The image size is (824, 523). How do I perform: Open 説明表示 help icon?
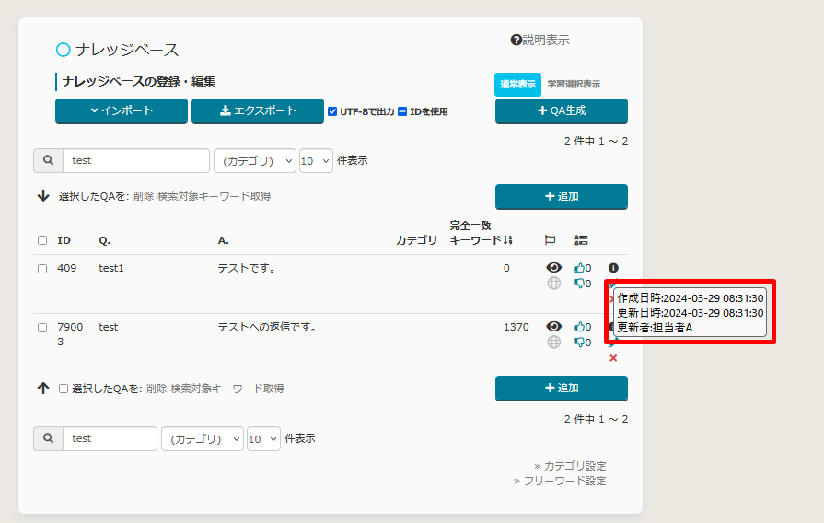click(516, 41)
